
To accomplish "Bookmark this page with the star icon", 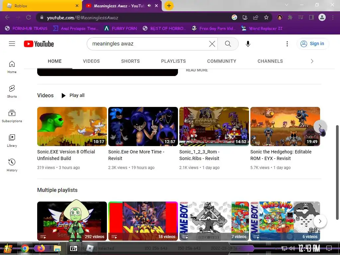I will [x=266, y=17].
